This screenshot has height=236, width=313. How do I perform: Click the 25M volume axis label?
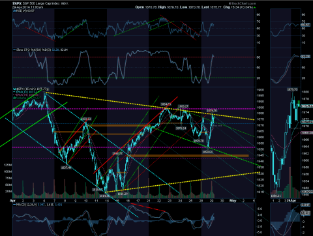coord(8,192)
